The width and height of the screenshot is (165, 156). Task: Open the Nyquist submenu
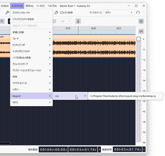point(31,96)
